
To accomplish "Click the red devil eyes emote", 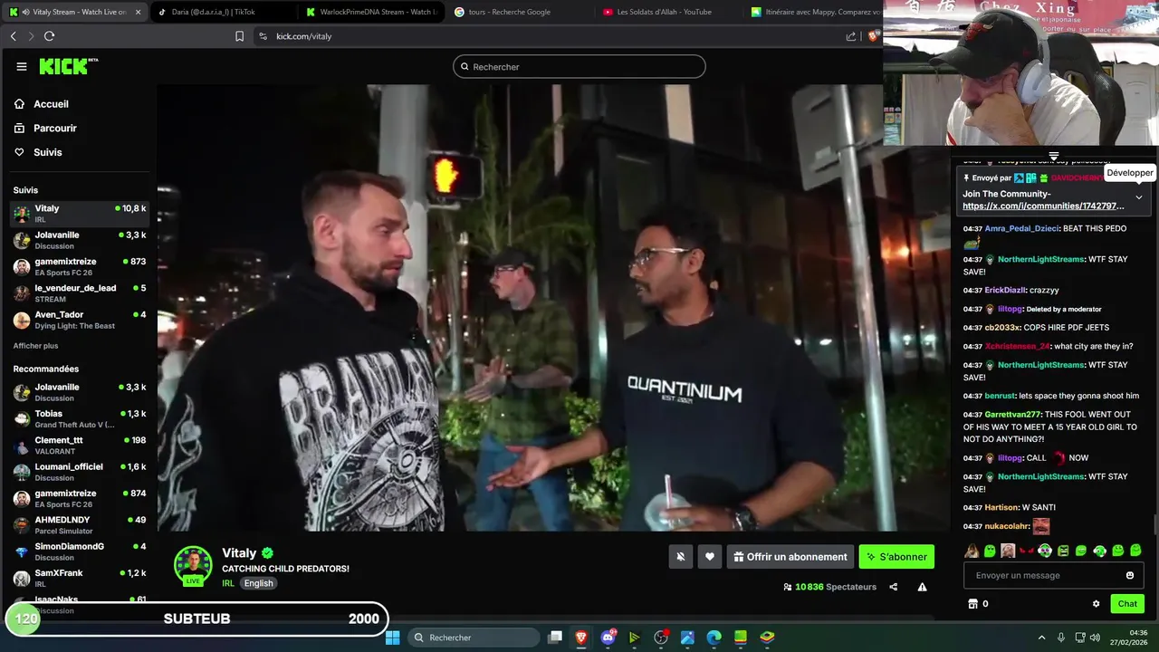I will (x=1026, y=551).
